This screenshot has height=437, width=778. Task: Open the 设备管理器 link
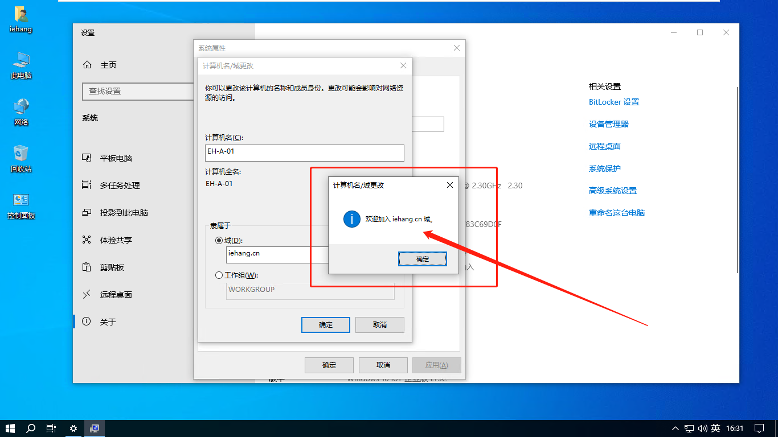pyautogui.click(x=609, y=124)
